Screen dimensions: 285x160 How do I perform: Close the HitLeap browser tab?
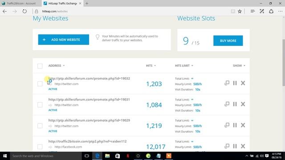(x=80, y=3)
